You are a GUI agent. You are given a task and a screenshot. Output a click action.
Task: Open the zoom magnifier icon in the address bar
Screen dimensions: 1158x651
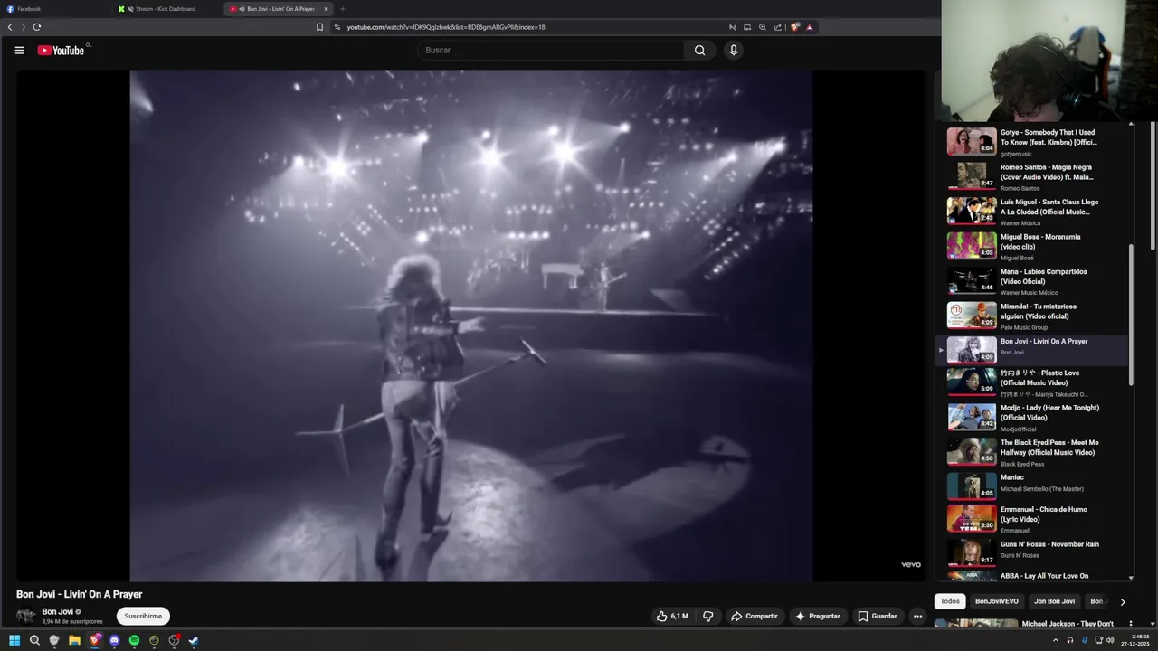point(763,27)
